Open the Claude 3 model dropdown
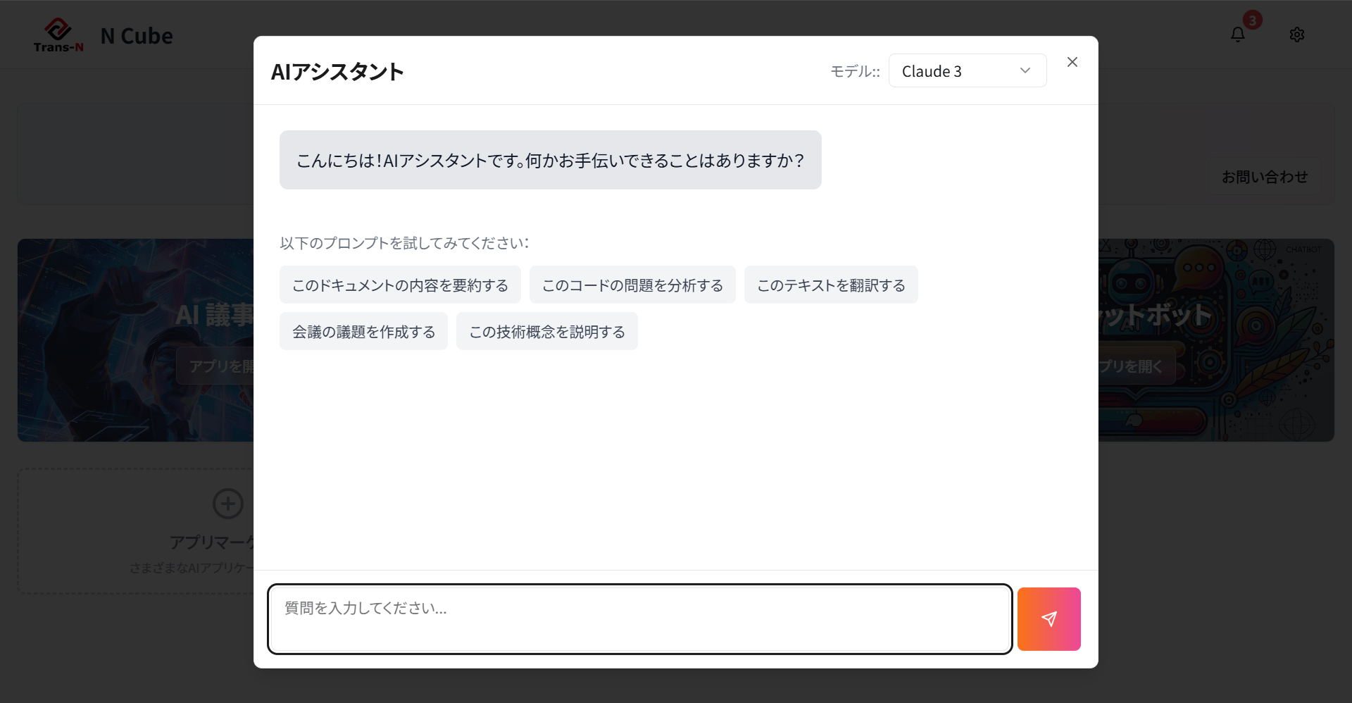Image resolution: width=1352 pixels, height=703 pixels. 967,70
